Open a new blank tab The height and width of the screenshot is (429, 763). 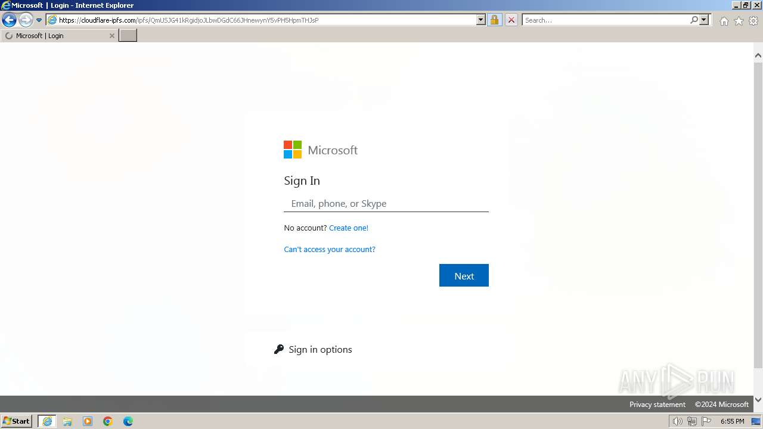128,35
